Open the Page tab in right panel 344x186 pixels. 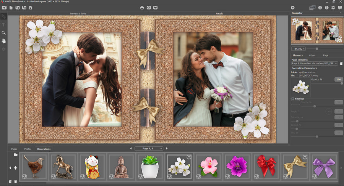coord(326,55)
